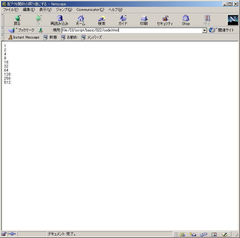This screenshot has height=238, width=240.
Task: Click the output line '16'
Action: [x=6, y=62]
